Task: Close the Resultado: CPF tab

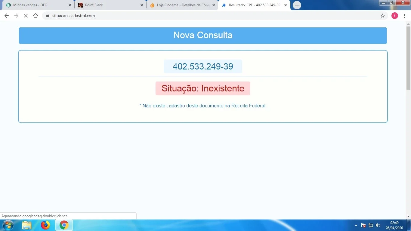Action: pyautogui.click(x=286, y=5)
